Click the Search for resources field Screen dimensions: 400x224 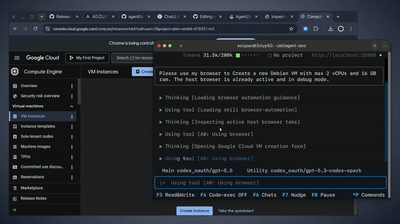[133, 58]
